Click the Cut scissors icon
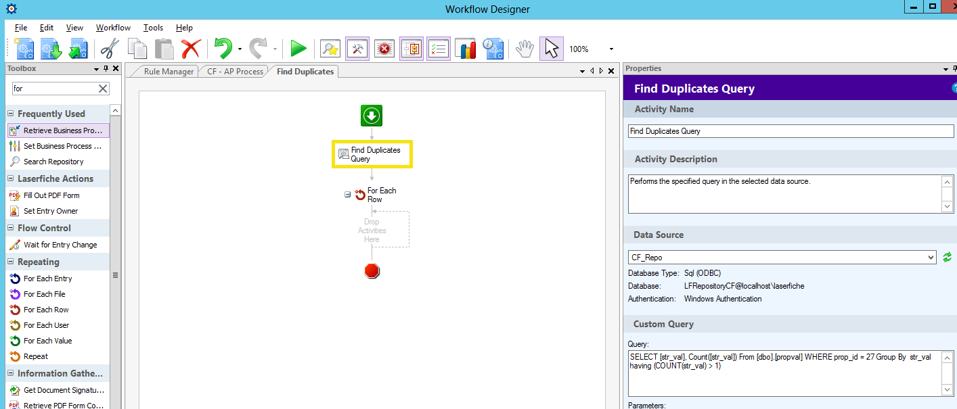The height and width of the screenshot is (409, 957). [x=110, y=49]
